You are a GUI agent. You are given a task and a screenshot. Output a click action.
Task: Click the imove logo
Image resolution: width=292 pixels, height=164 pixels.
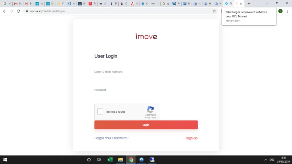pyautogui.click(x=146, y=36)
